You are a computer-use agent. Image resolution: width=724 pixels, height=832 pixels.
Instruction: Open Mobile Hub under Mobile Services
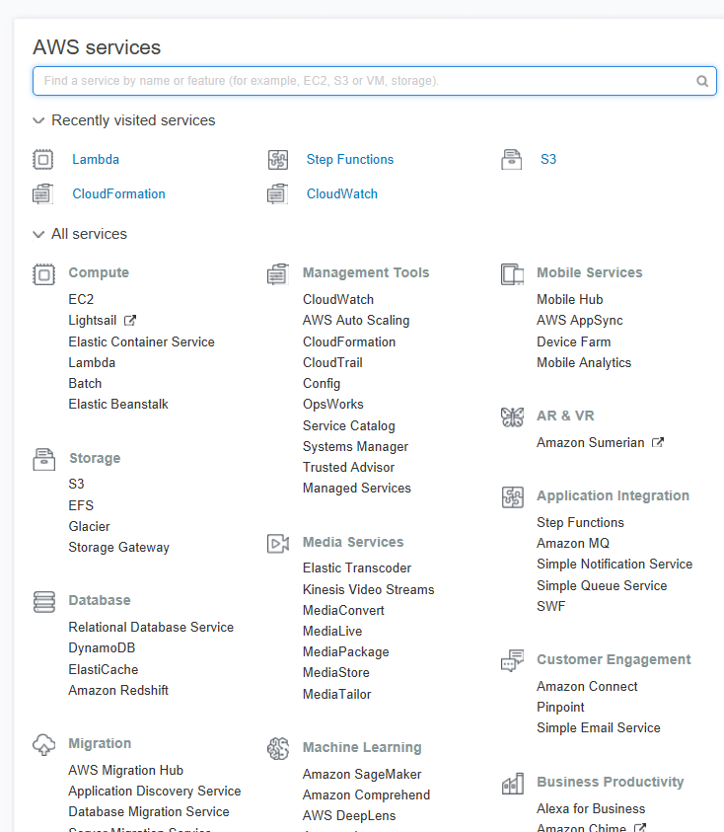(x=570, y=299)
